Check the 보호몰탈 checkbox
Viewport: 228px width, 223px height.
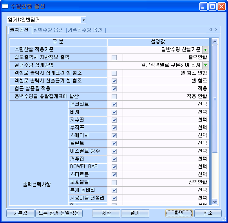(114, 182)
